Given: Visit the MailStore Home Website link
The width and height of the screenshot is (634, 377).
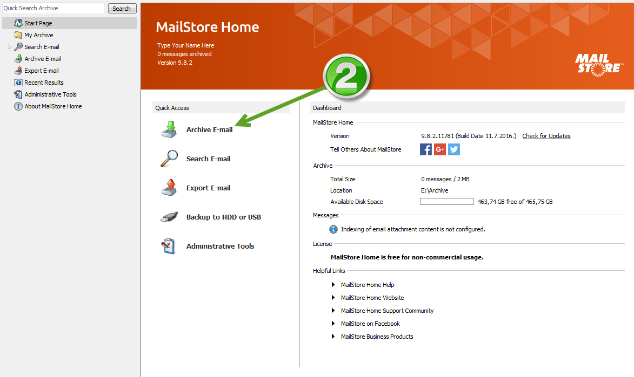Looking at the screenshot, I should tap(372, 298).
